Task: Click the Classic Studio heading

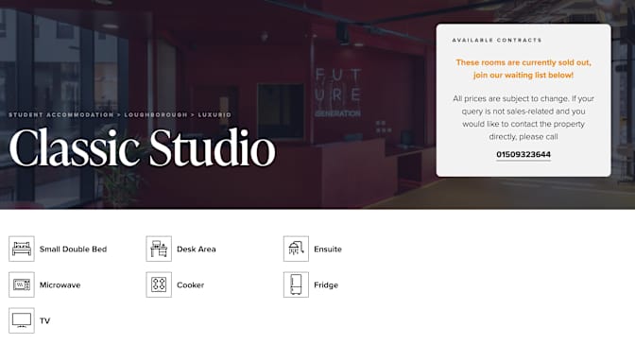Action: [142, 147]
